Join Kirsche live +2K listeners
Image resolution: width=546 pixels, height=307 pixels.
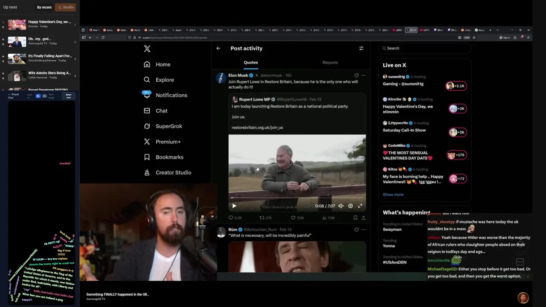click(x=459, y=109)
